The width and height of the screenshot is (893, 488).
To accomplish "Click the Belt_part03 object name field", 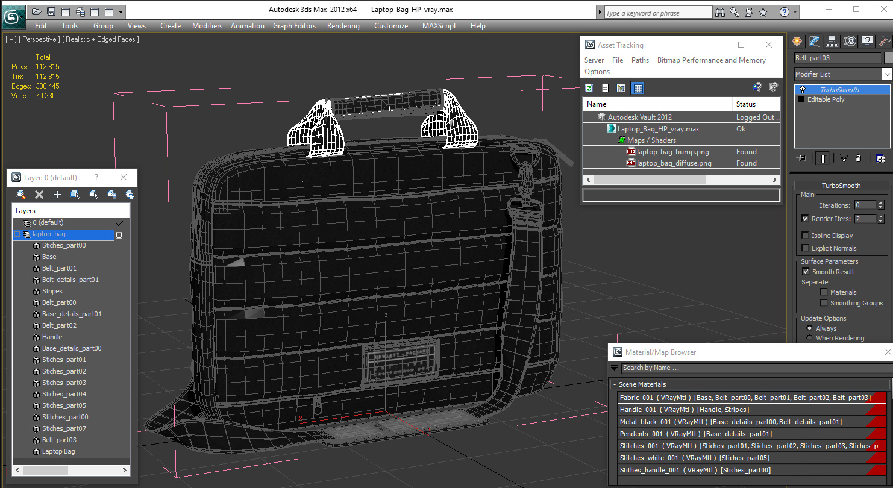I will click(x=838, y=58).
